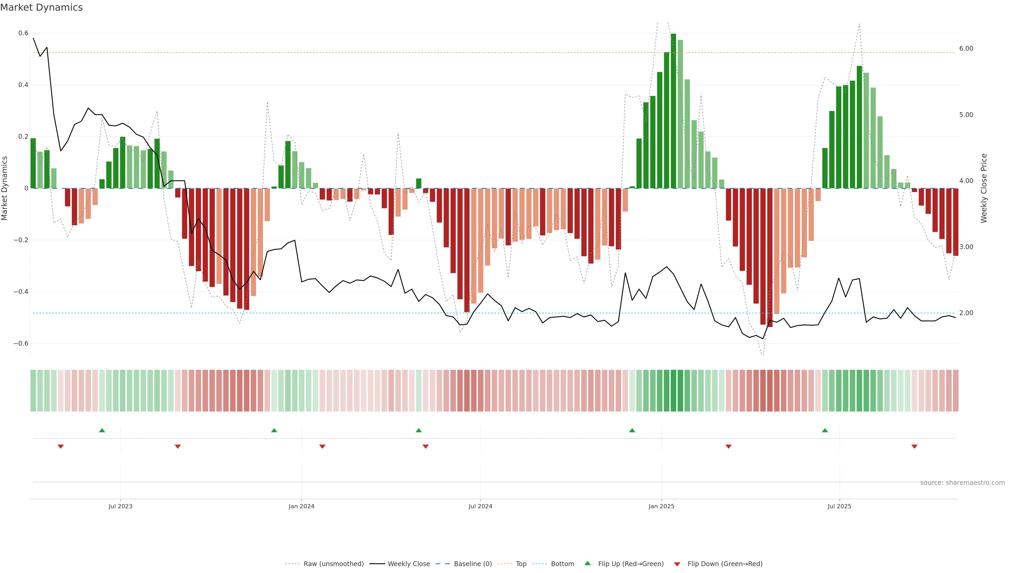
Task: Click the Flip Down (Green→Red) legend label
Action: (725, 564)
